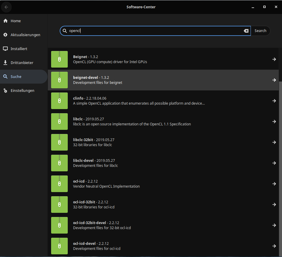Viewport: 282px width, 257px height.
Task: Click the Beignet package icon
Action: (59, 59)
